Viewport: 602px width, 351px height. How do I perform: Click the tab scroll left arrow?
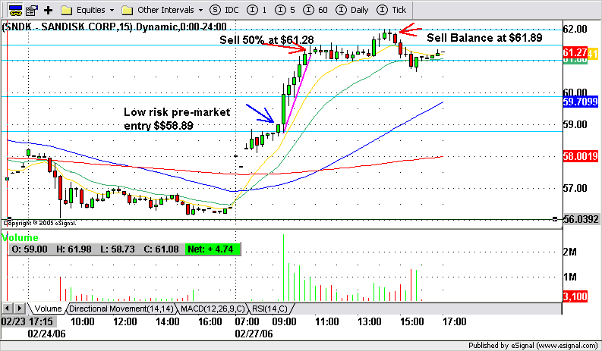[8, 308]
